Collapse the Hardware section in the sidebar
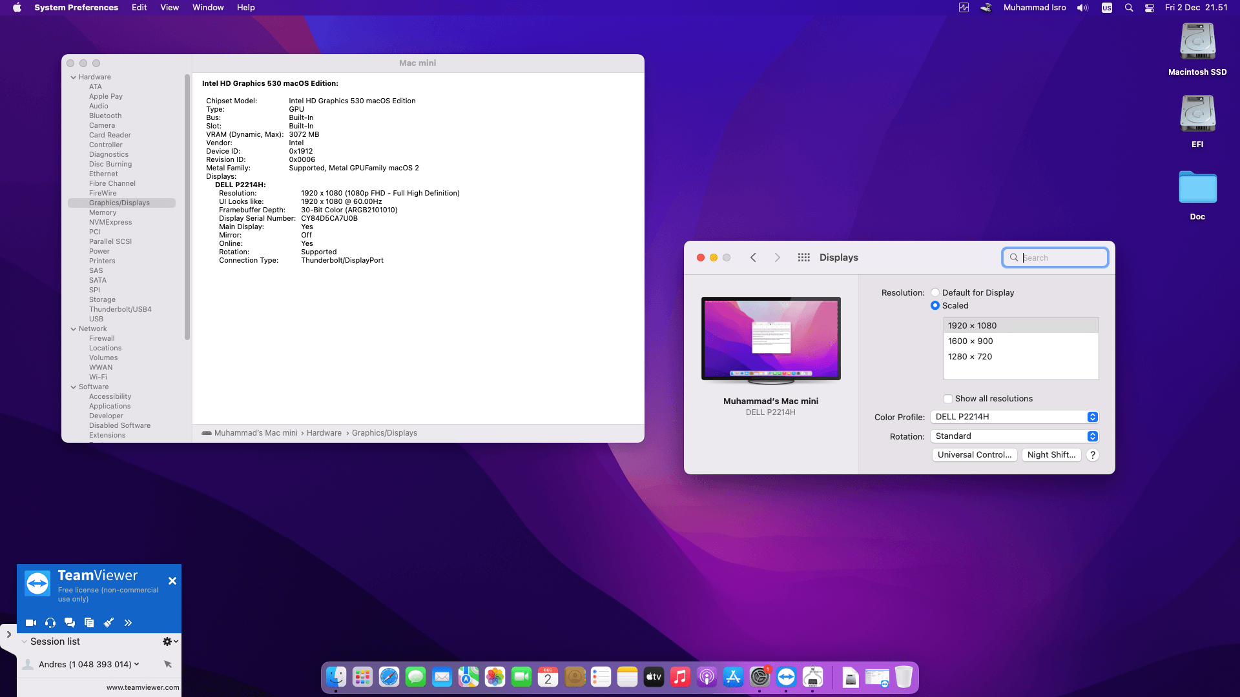This screenshot has width=1240, height=697. pos(74,77)
